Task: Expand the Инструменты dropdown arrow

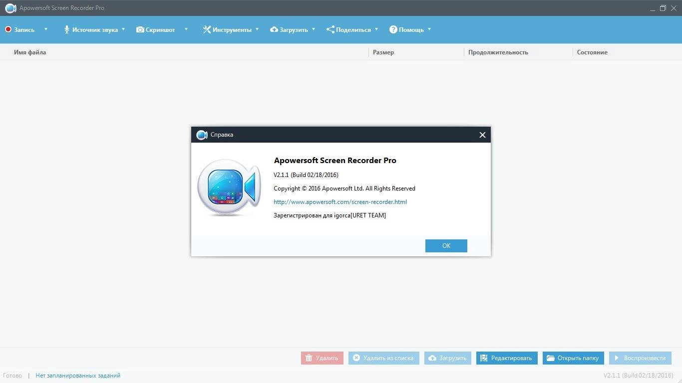Action: (x=257, y=29)
